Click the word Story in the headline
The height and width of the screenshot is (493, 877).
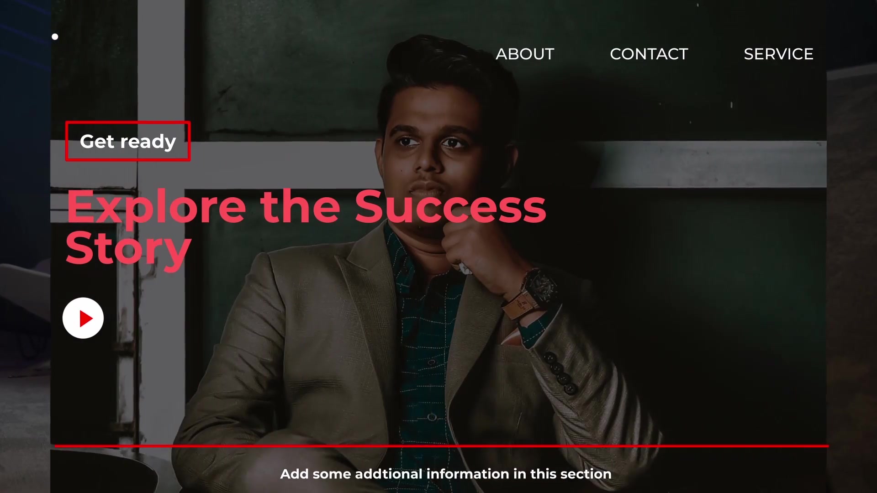[128, 249]
